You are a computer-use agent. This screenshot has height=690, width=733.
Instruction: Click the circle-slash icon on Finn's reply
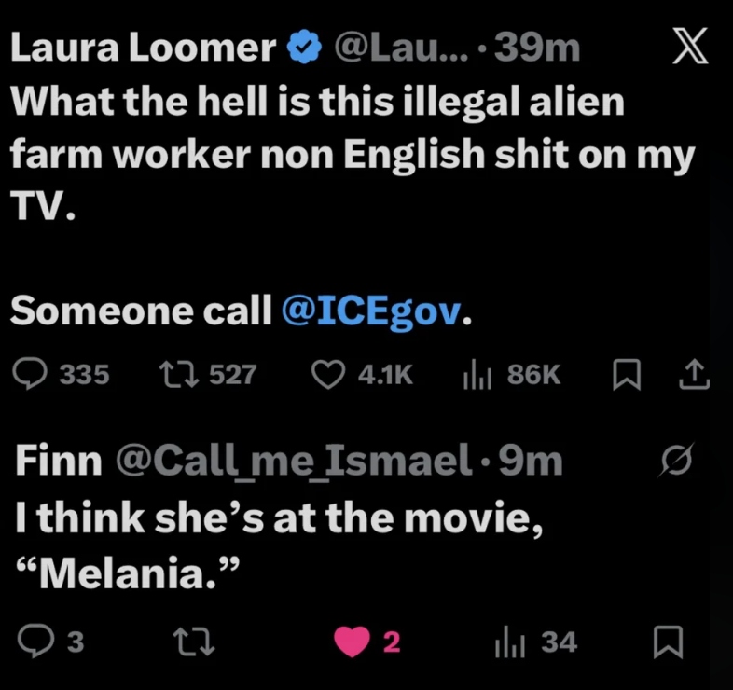(x=678, y=461)
